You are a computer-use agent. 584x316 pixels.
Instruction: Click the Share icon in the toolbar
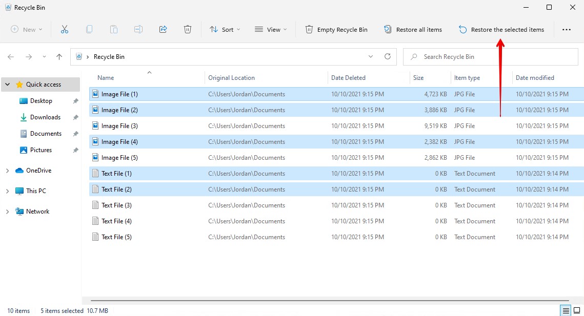[x=163, y=29]
